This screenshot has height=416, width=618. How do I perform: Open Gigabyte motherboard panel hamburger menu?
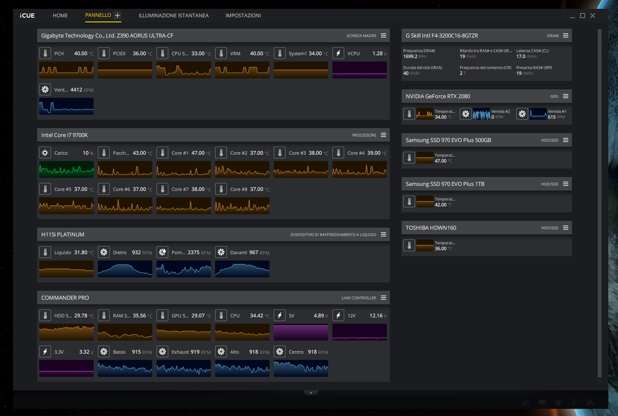(383, 35)
